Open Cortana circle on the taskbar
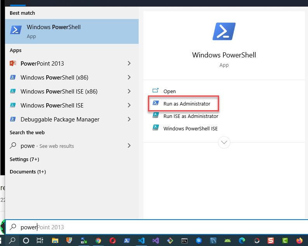308x246 pixels. 26,240
